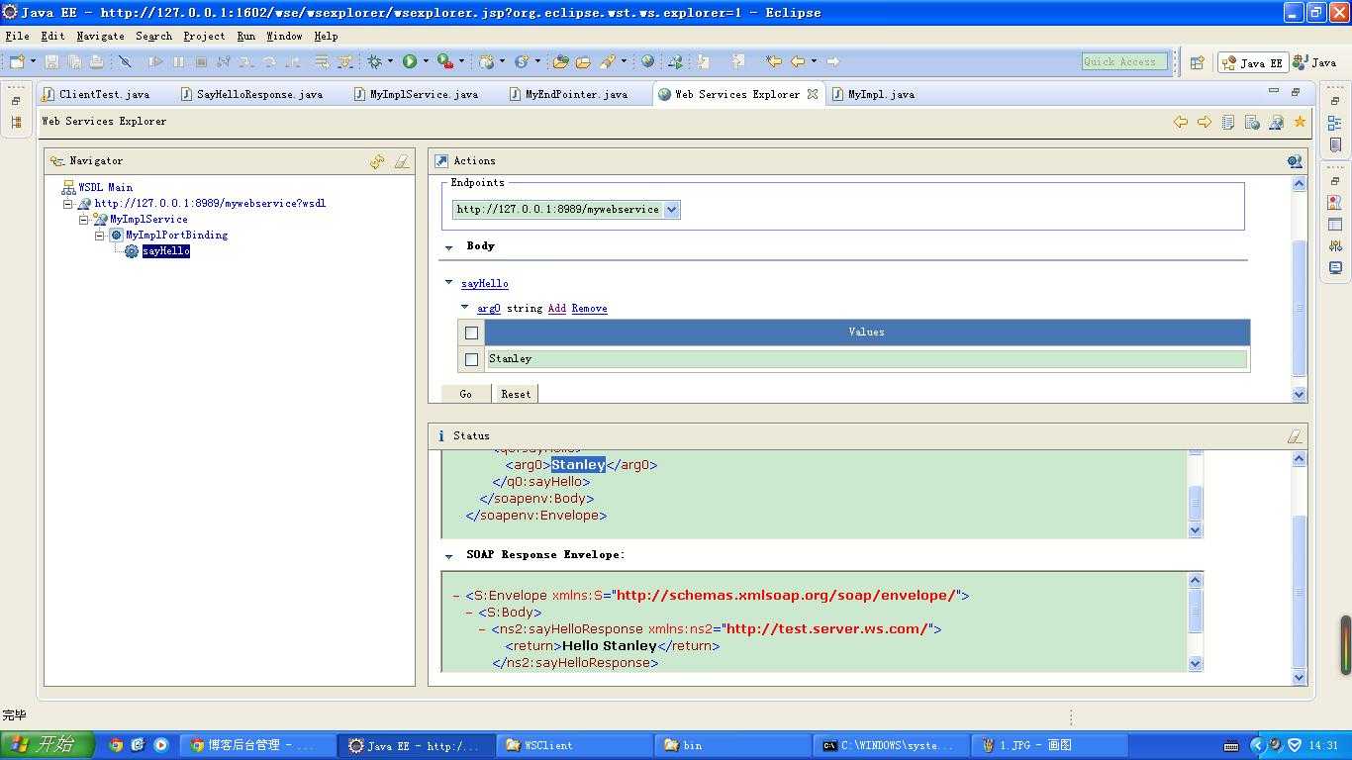The image size is (1352, 760).
Task: Click the Navigator refresh icon
Action: [377, 161]
